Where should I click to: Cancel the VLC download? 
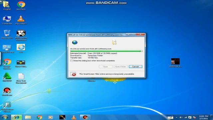point(135,67)
